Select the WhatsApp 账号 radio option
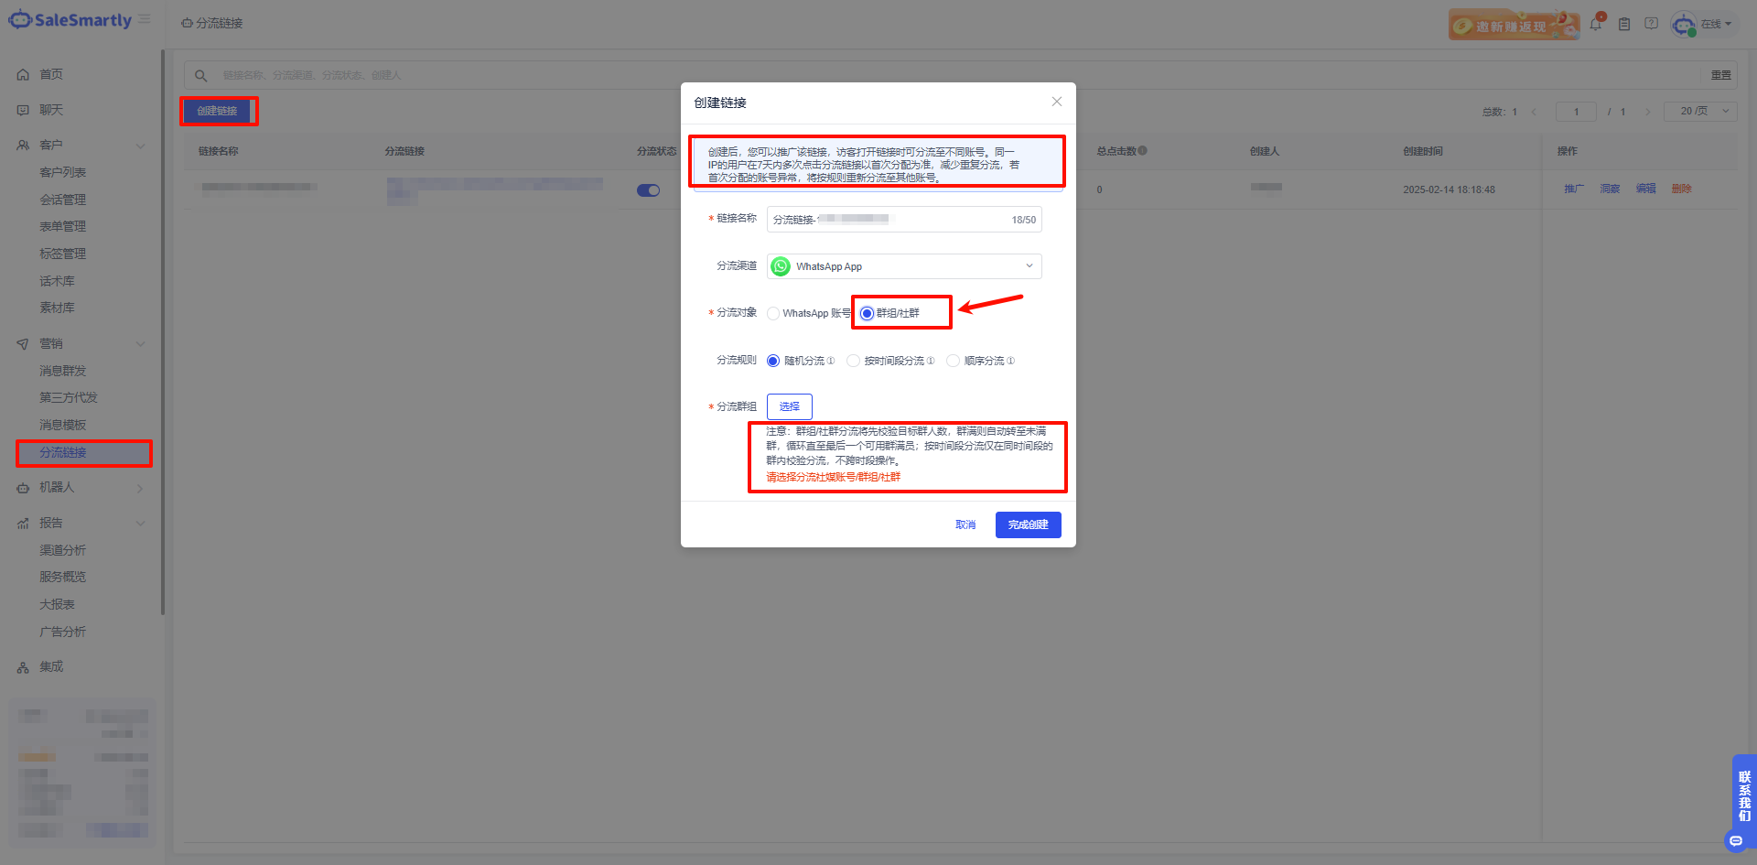The height and width of the screenshot is (865, 1757). coord(774,313)
